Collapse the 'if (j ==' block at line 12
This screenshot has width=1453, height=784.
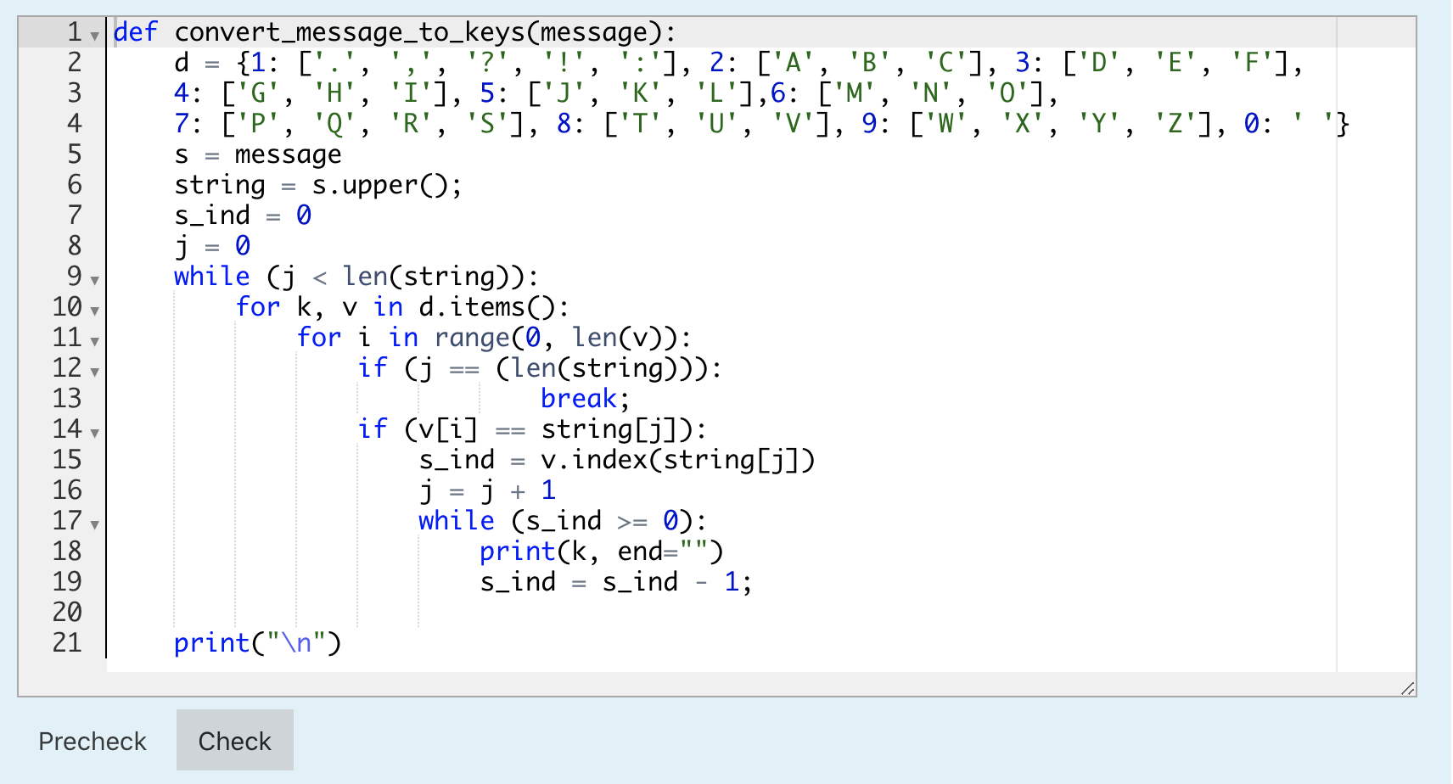coord(94,372)
